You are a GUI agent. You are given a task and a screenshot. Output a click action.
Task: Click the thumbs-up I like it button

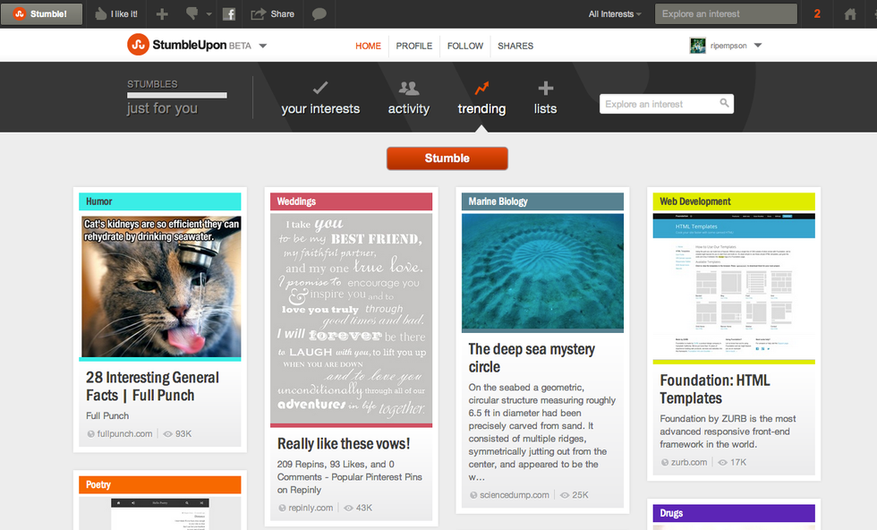coord(116,14)
